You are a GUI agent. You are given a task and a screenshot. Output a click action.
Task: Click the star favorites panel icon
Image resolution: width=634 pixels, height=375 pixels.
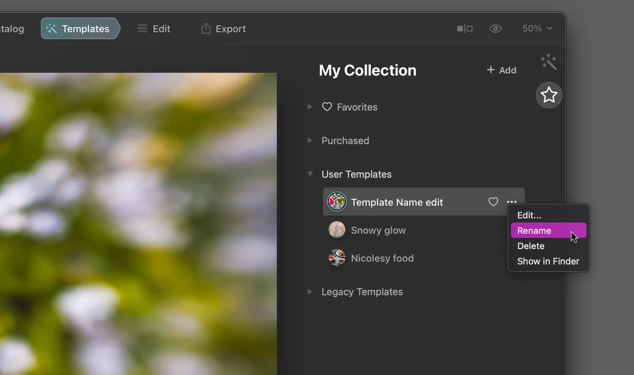pyautogui.click(x=549, y=95)
